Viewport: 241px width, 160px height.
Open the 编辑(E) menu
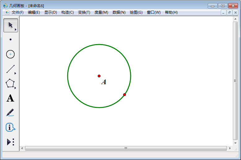[x=34, y=12]
